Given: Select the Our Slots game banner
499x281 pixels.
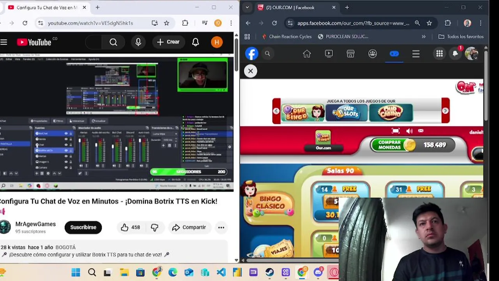Looking at the screenshot, I should tap(347, 113).
